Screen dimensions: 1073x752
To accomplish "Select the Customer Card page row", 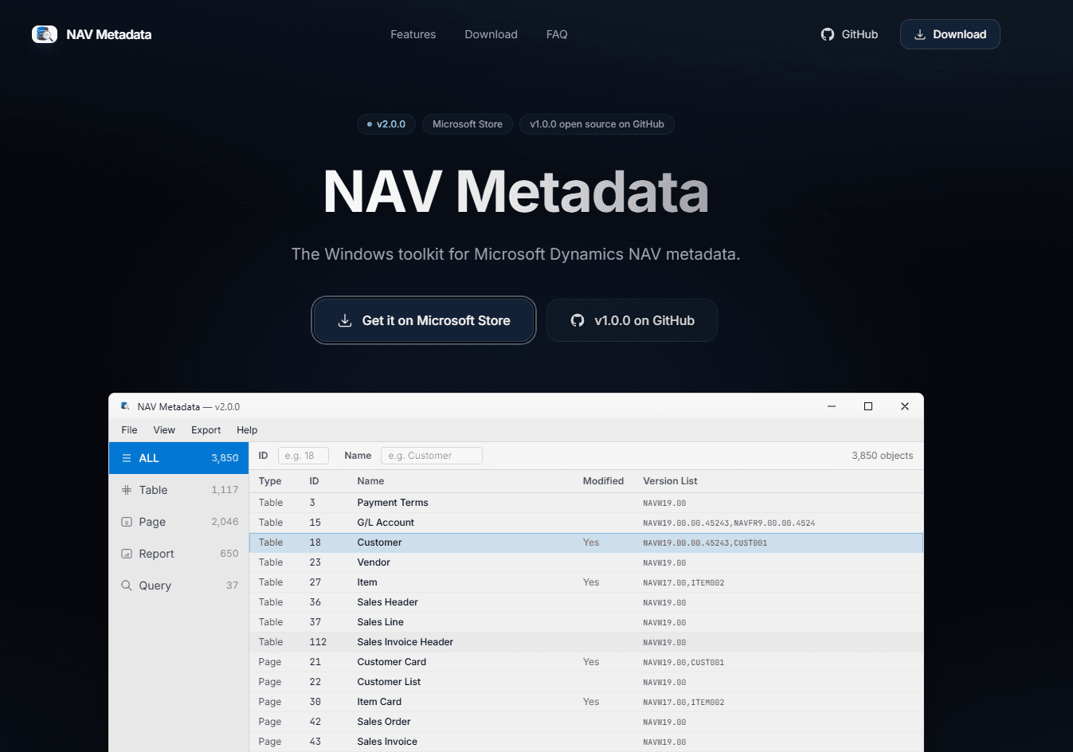I will (586, 662).
